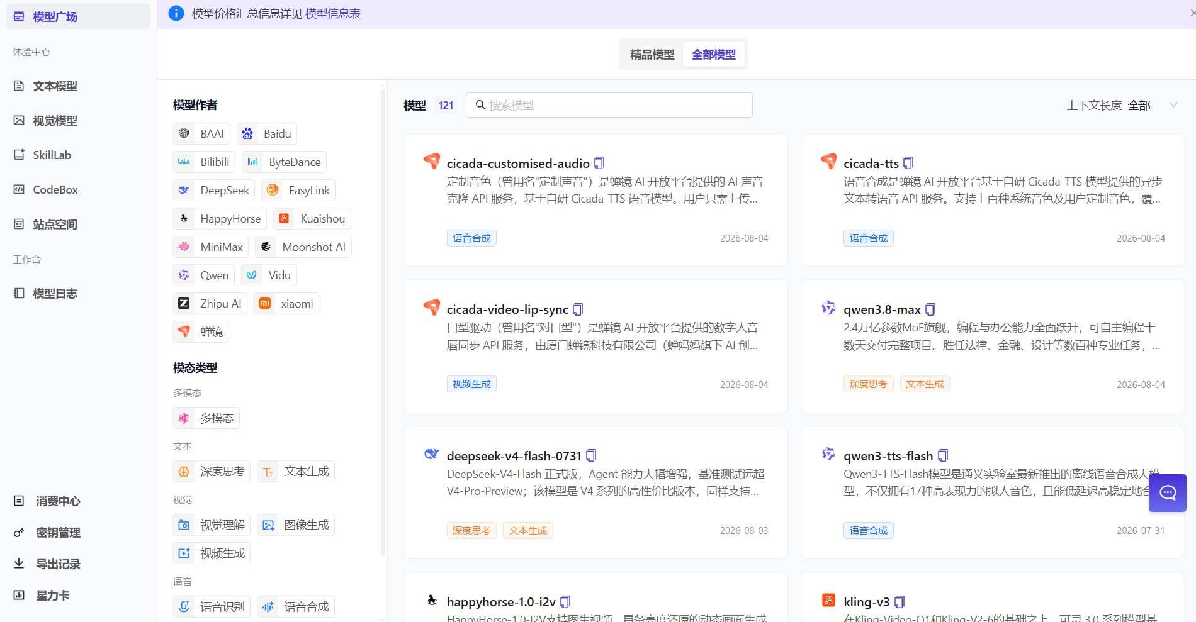The width and height of the screenshot is (1196, 622).
Task: Click the 星力卡 sidebar icon
Action: pos(19,595)
